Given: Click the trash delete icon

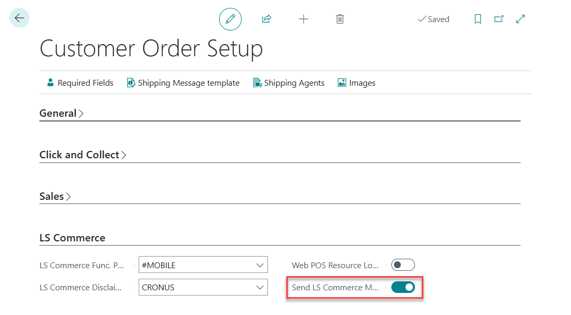Looking at the screenshot, I should pyautogui.click(x=340, y=19).
